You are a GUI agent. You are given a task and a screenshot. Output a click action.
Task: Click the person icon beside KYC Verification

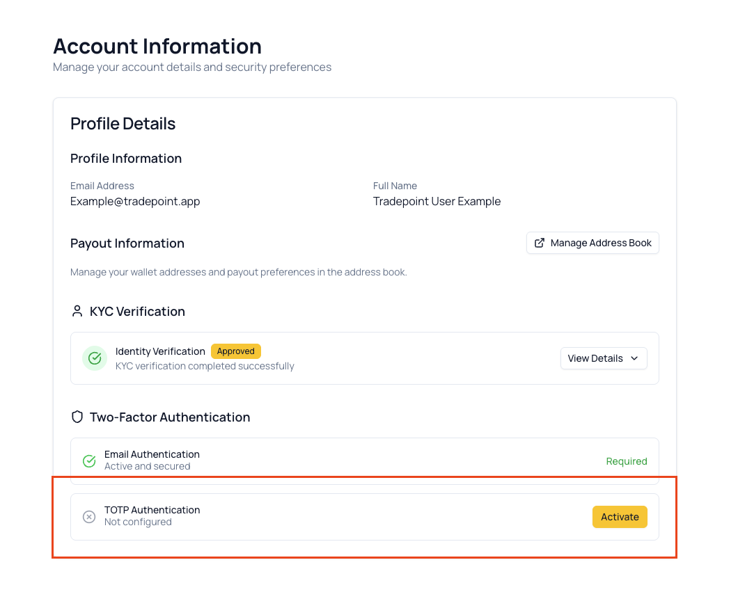[77, 311]
